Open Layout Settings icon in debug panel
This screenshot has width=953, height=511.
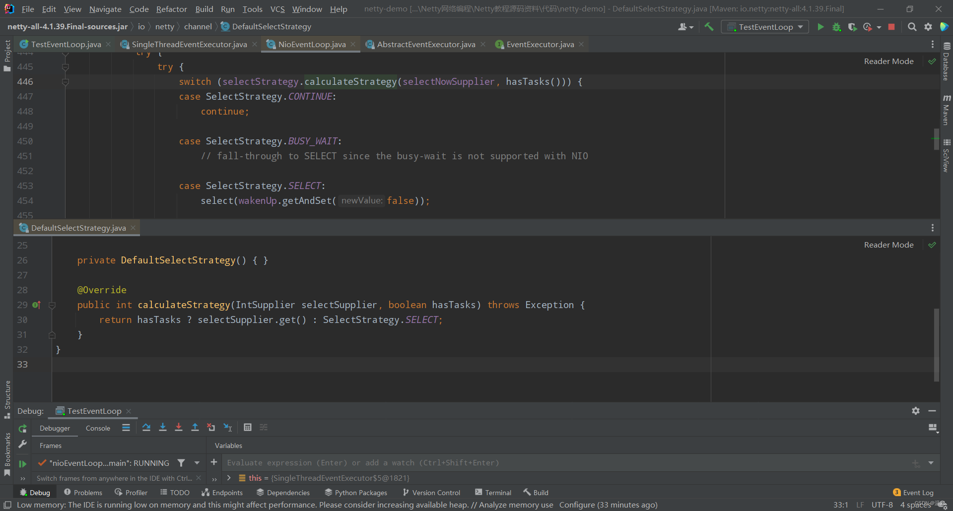[x=933, y=428]
